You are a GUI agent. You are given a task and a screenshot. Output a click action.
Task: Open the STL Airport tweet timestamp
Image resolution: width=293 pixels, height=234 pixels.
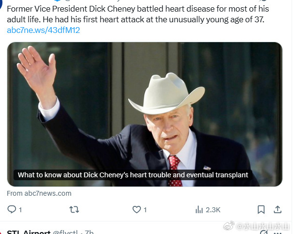pos(90,232)
